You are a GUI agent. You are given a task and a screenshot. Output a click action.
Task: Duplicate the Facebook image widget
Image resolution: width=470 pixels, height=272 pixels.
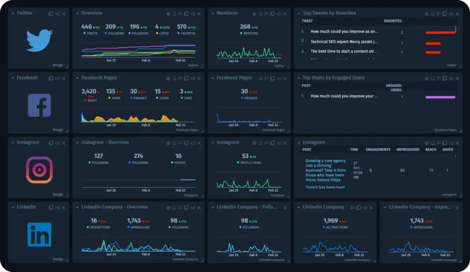point(51,79)
